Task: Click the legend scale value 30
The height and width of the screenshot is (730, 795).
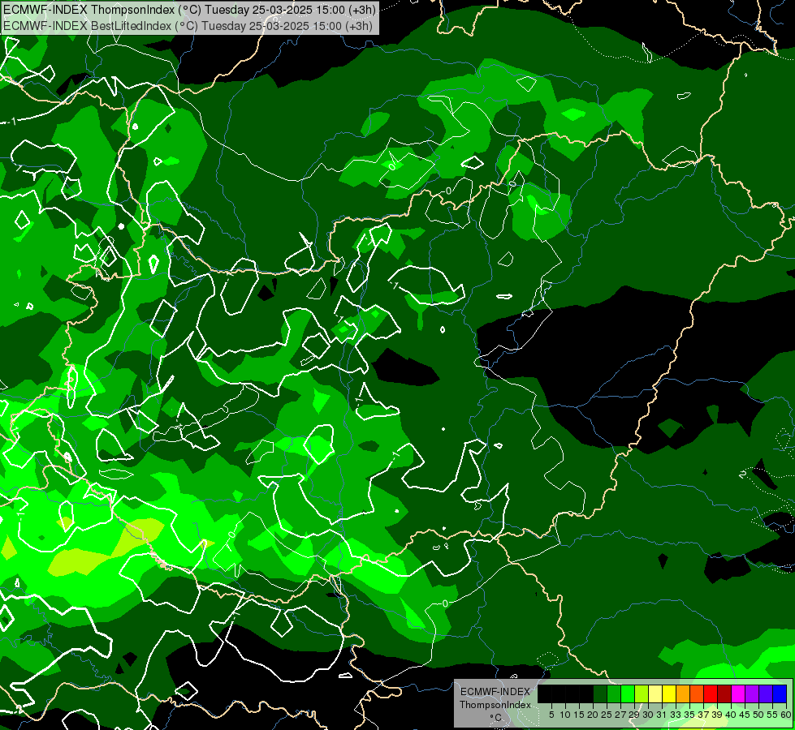Action: pyautogui.click(x=649, y=715)
